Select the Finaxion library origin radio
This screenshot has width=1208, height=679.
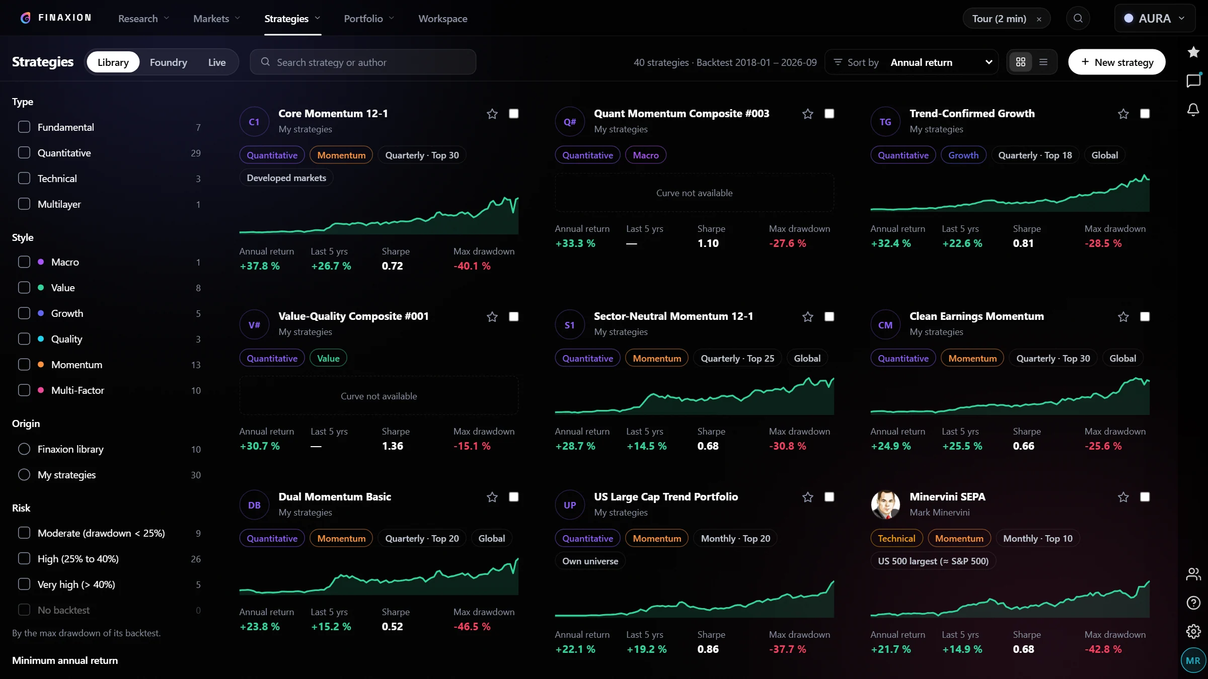pos(24,449)
